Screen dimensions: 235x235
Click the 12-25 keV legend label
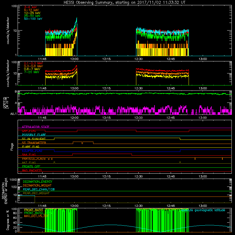coord(32,13)
